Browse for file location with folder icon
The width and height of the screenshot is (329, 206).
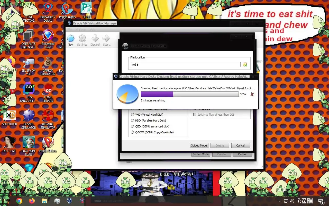pyautogui.click(x=245, y=65)
